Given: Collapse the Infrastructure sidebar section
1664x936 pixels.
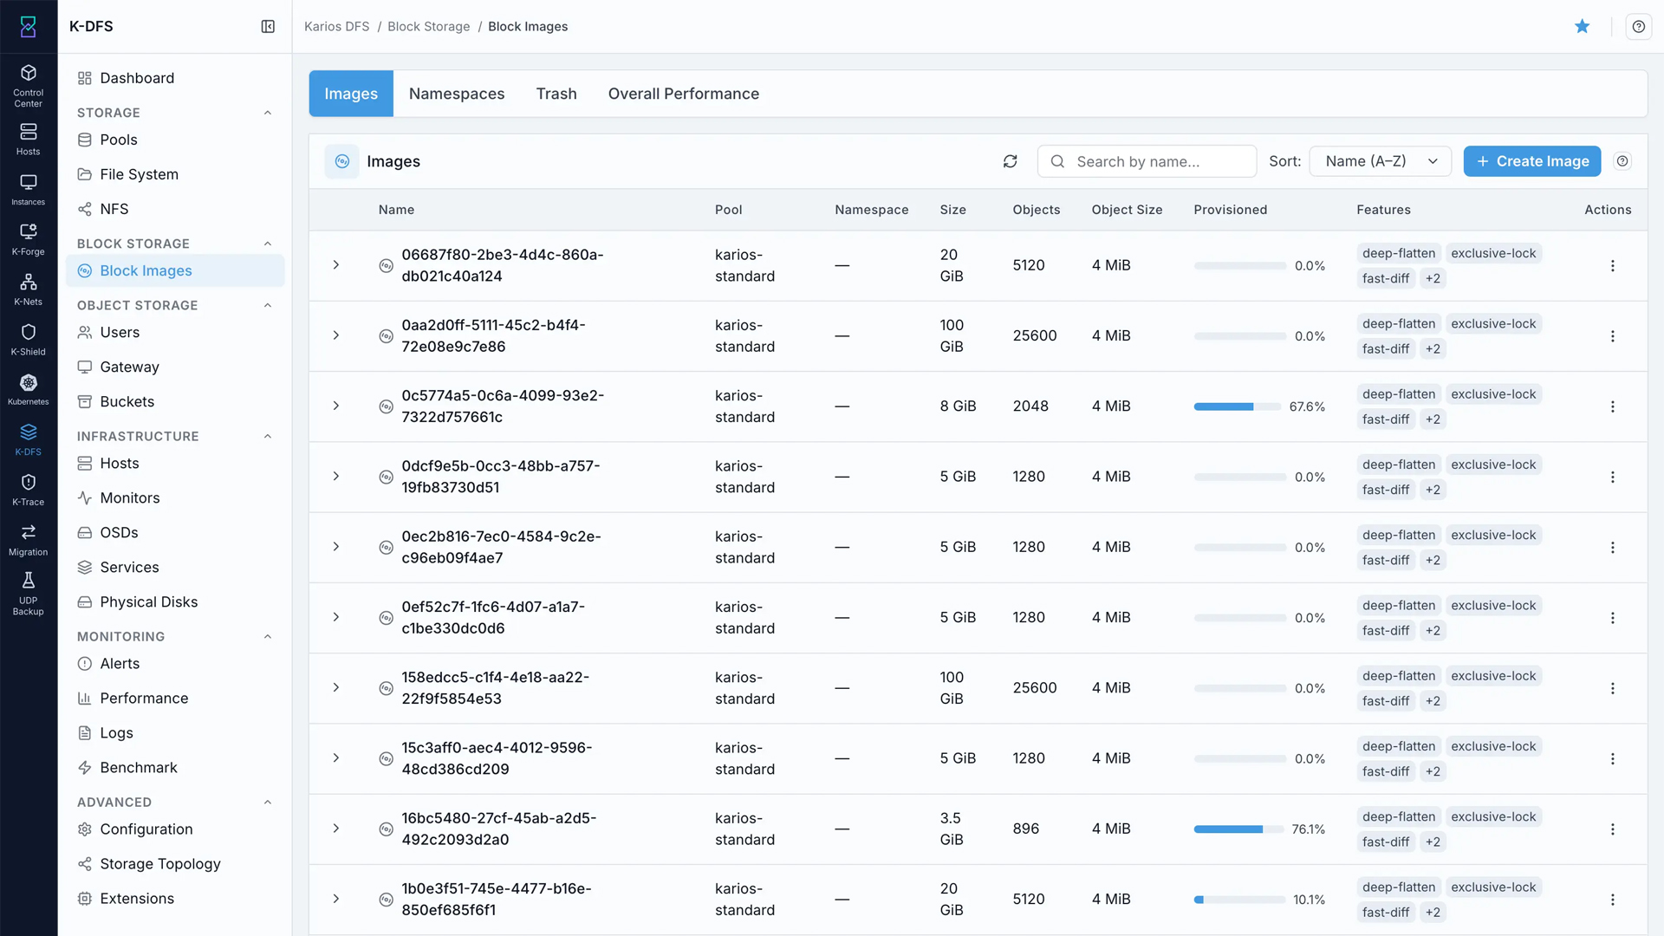Looking at the screenshot, I should point(268,436).
